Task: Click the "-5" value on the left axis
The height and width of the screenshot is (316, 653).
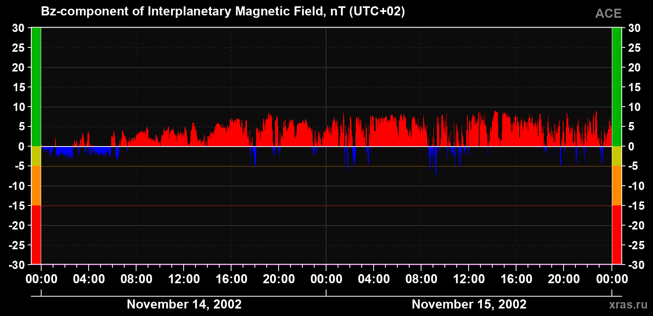Action: [20, 166]
